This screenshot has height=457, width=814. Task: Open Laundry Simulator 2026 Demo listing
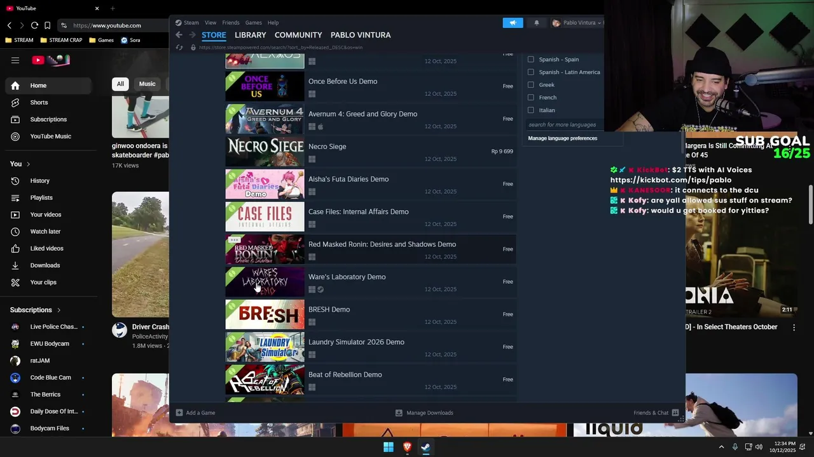[371, 347]
